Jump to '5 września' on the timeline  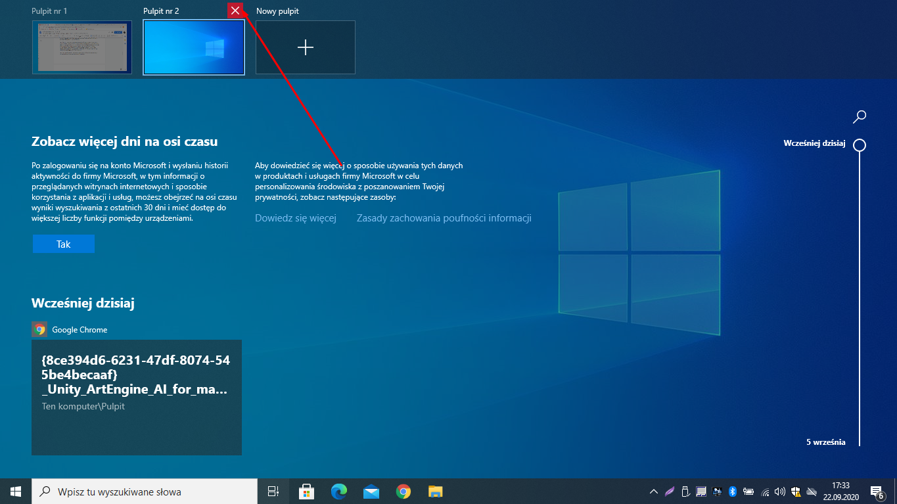point(825,442)
